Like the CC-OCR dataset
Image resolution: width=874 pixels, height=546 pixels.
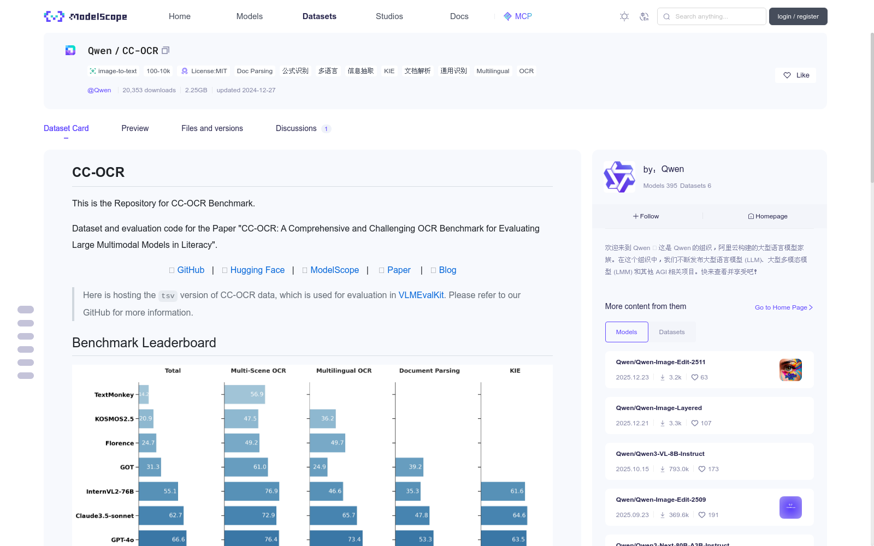coord(795,75)
